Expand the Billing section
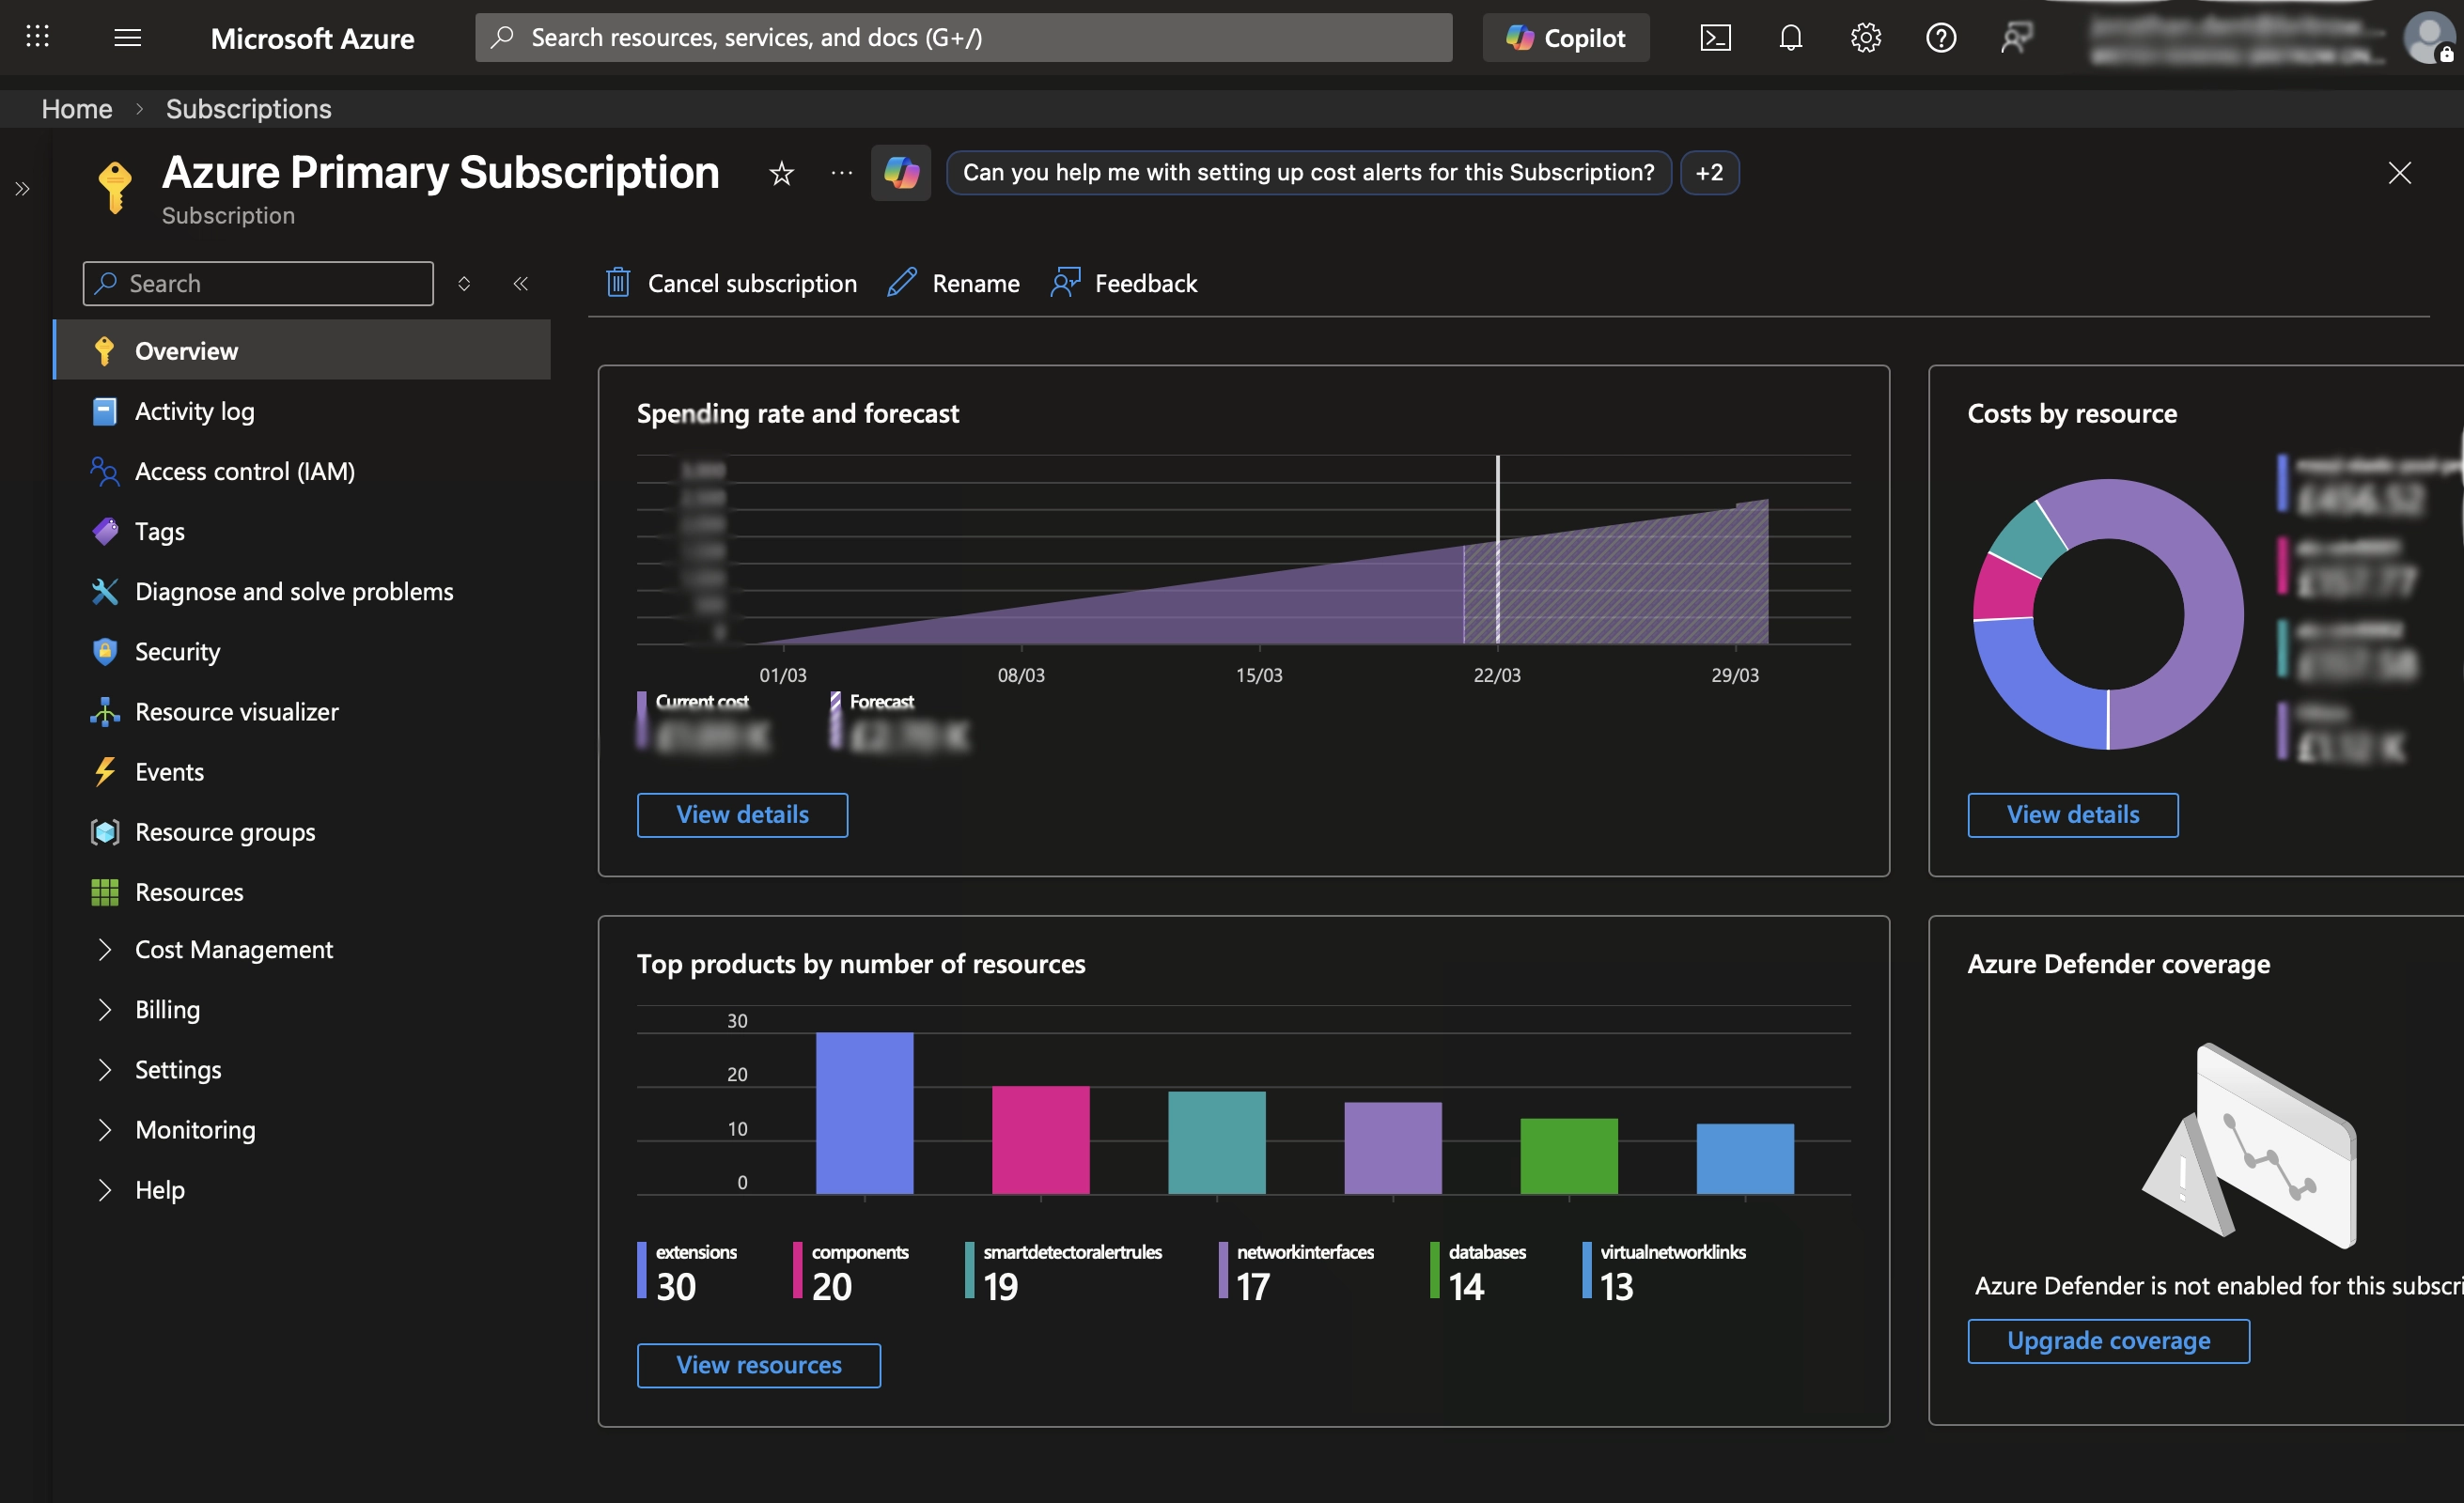 (x=167, y=1008)
